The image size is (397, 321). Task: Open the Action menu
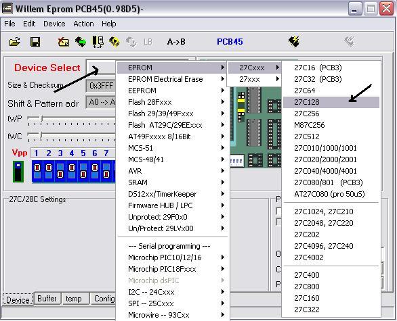tap(83, 24)
